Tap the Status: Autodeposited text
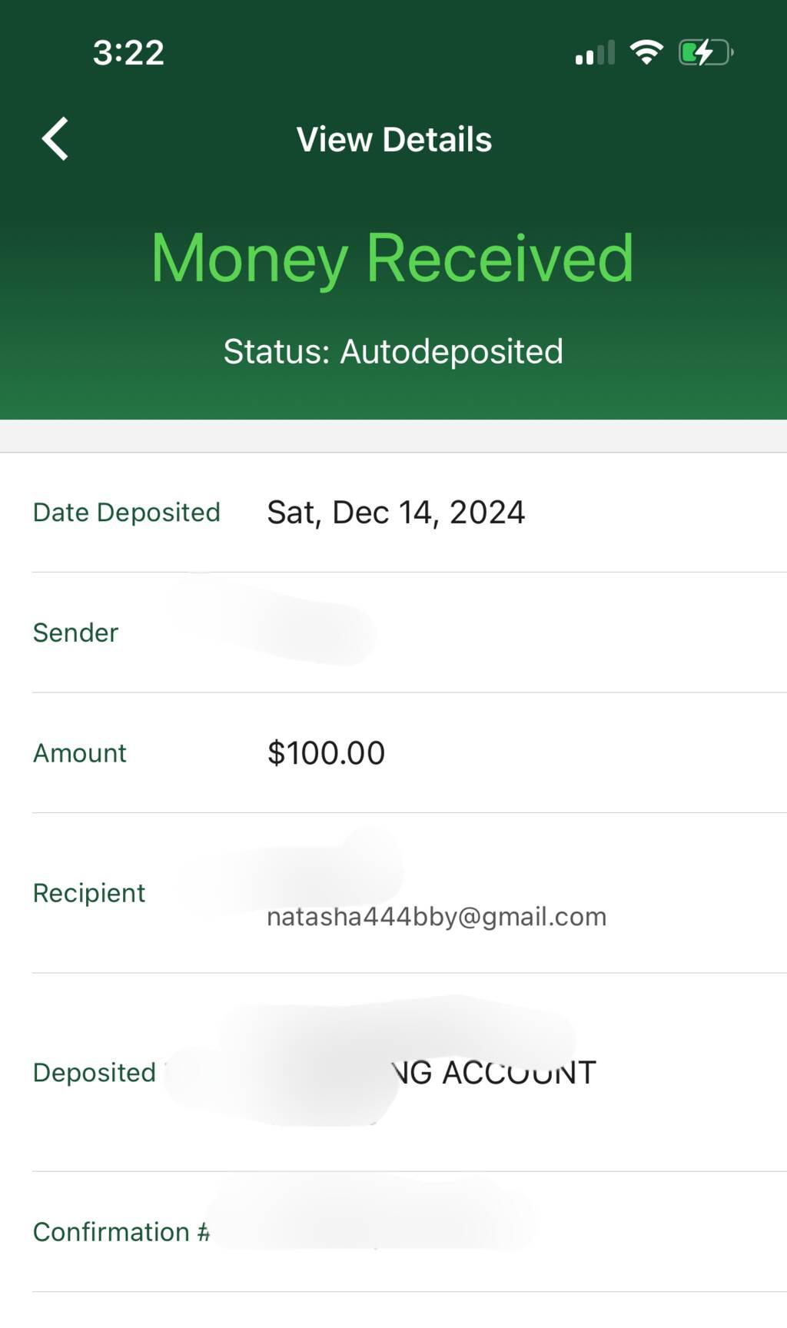787x1328 pixels. click(x=393, y=352)
